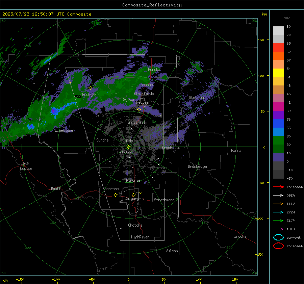
Task: Click the yellow diamond marker at radar center
Action: (129, 147)
